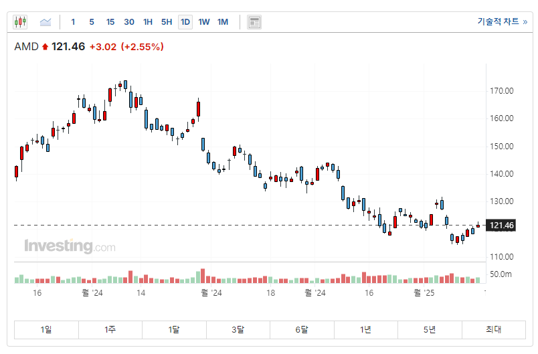Show the 1주 range
Viewport: 538px width, 354px height.
tap(110, 330)
